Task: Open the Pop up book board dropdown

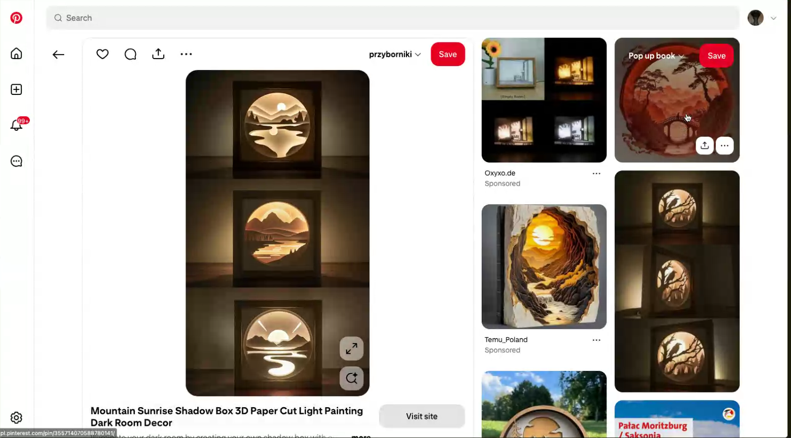Action: pos(656,56)
